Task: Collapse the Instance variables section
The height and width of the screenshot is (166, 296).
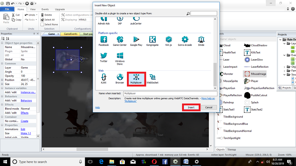Action: (x=2, y=88)
